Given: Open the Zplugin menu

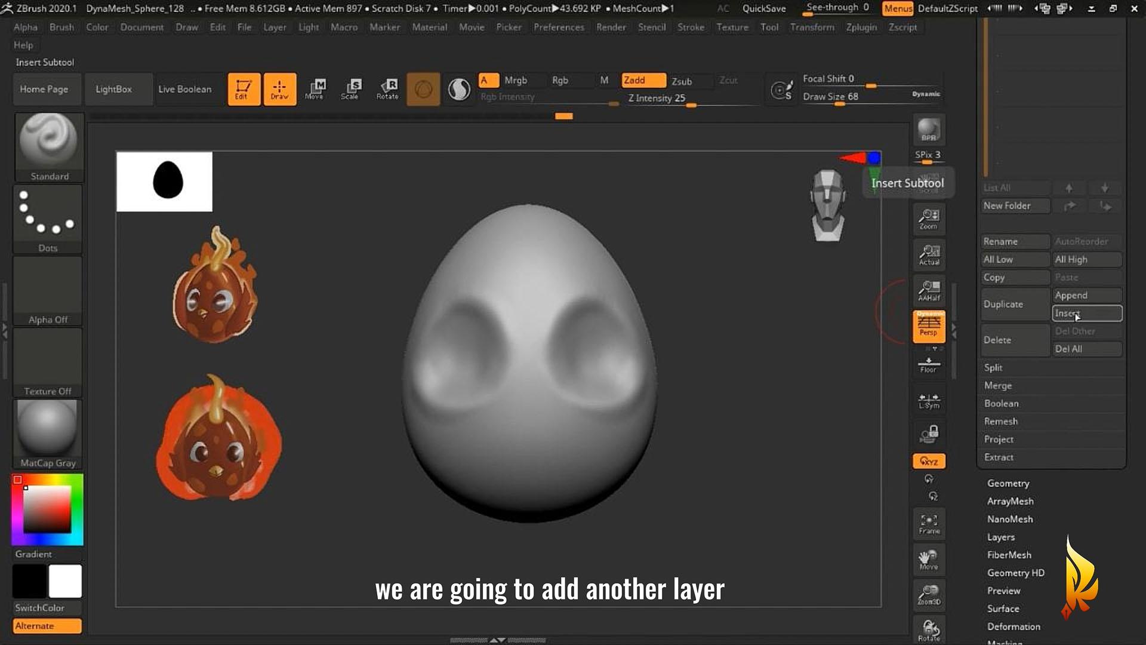Looking at the screenshot, I should (861, 27).
